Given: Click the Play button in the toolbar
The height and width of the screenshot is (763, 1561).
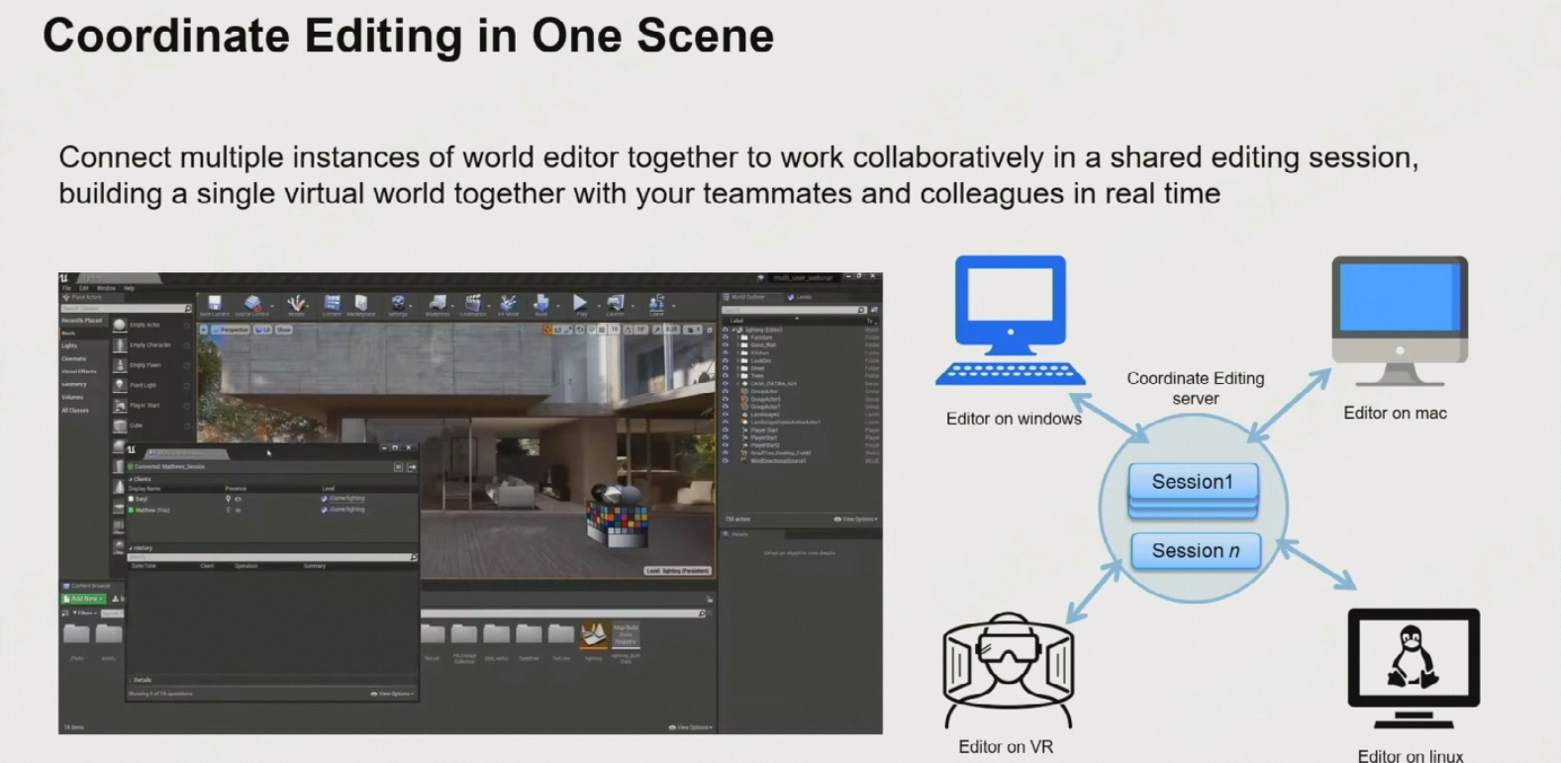Looking at the screenshot, I should coord(581,303).
